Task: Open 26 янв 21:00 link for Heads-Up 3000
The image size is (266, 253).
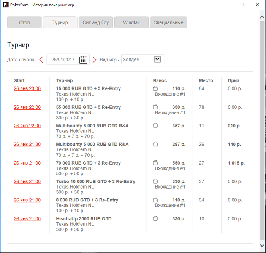Action: 27,219
